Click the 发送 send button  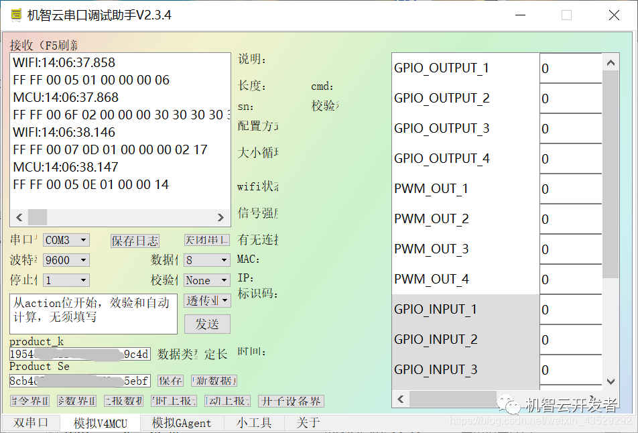206,324
